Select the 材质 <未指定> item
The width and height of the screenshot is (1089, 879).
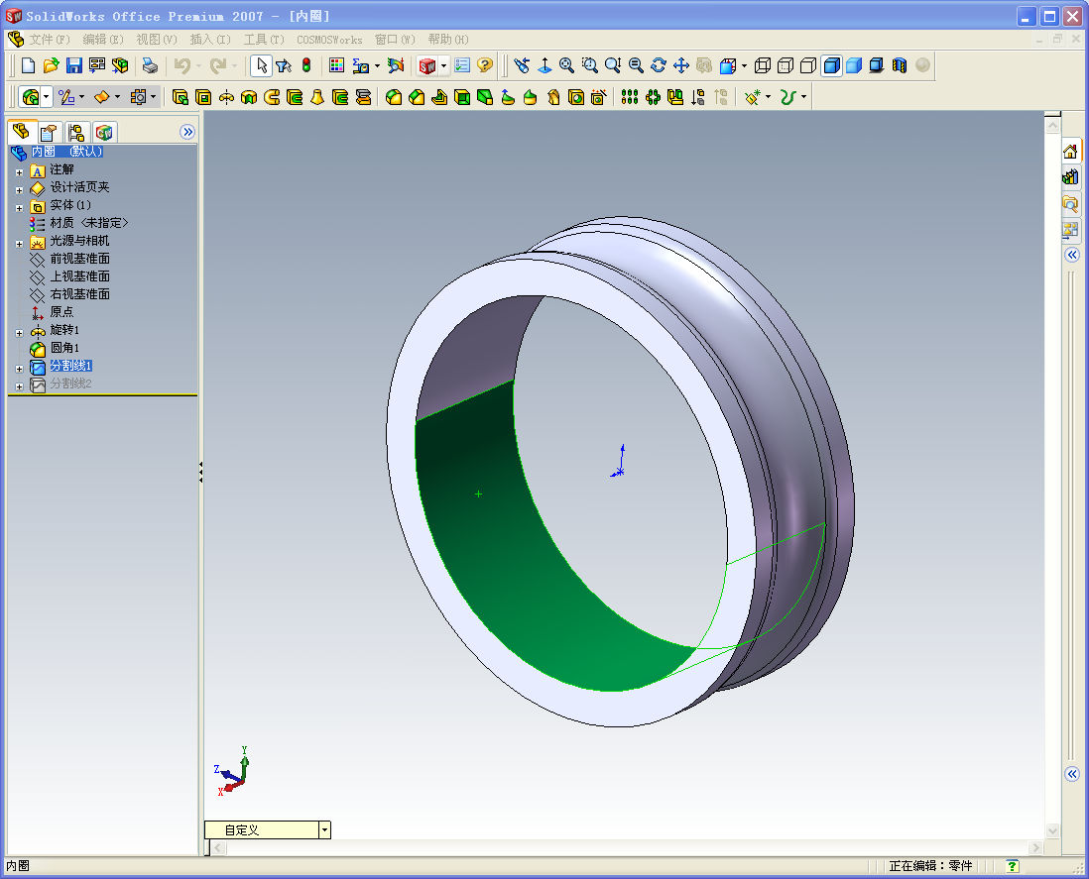(89, 223)
